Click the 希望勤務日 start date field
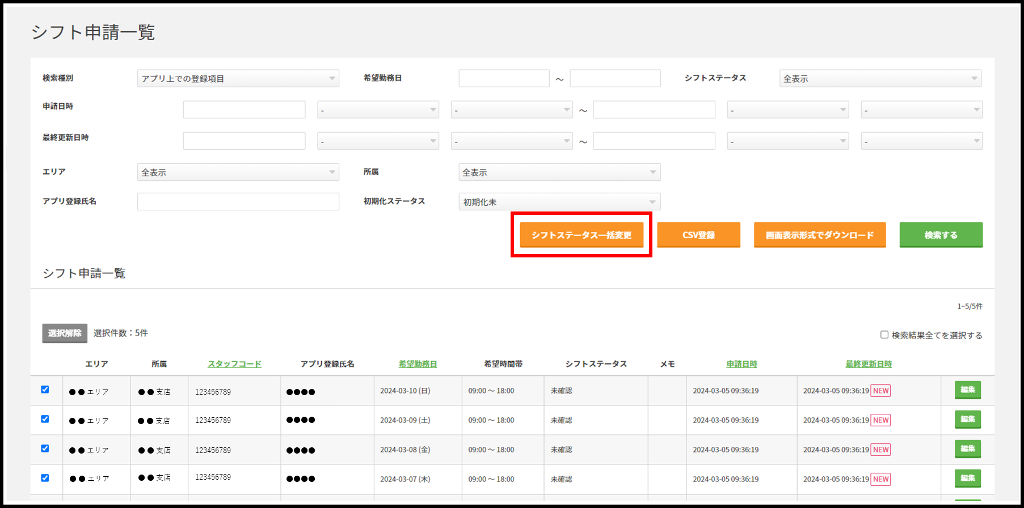 pyautogui.click(x=504, y=78)
